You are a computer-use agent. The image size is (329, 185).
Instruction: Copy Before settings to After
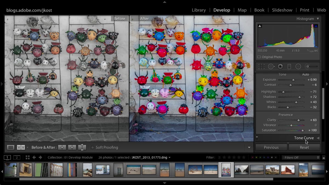(x=62, y=147)
